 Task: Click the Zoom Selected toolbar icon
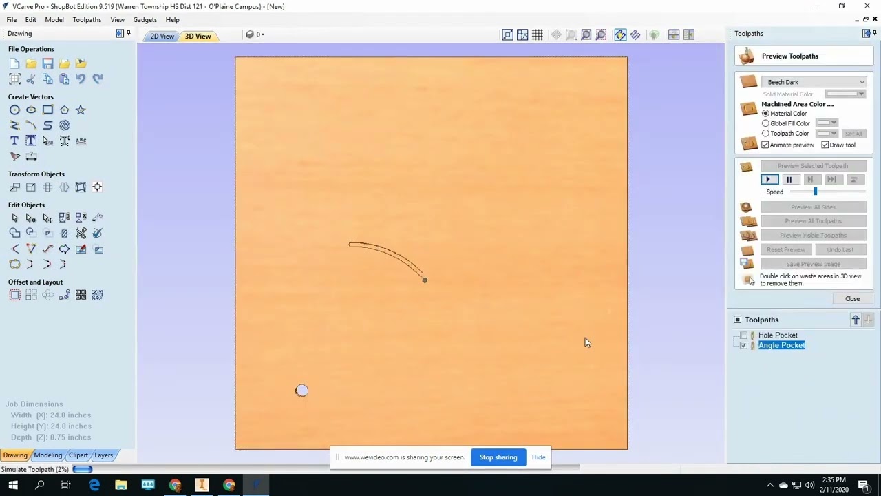click(601, 34)
